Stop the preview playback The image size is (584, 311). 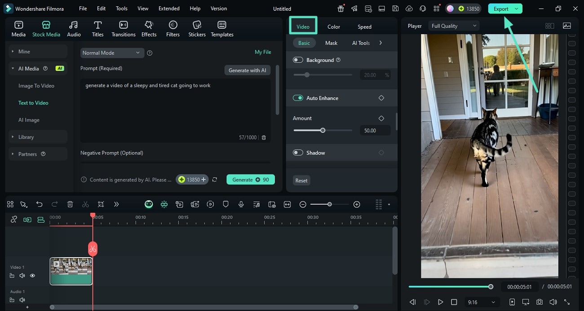[x=454, y=302]
